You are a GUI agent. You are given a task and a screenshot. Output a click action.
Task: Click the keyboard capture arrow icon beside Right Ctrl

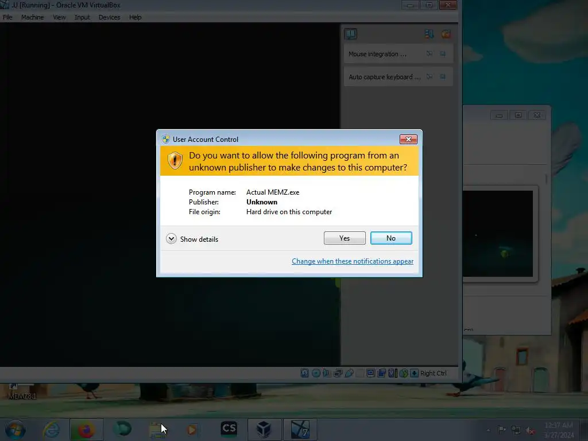point(415,373)
